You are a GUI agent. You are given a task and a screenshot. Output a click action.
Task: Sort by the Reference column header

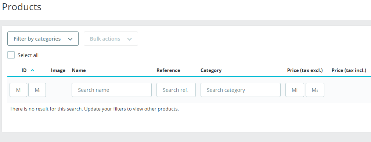tap(168, 70)
